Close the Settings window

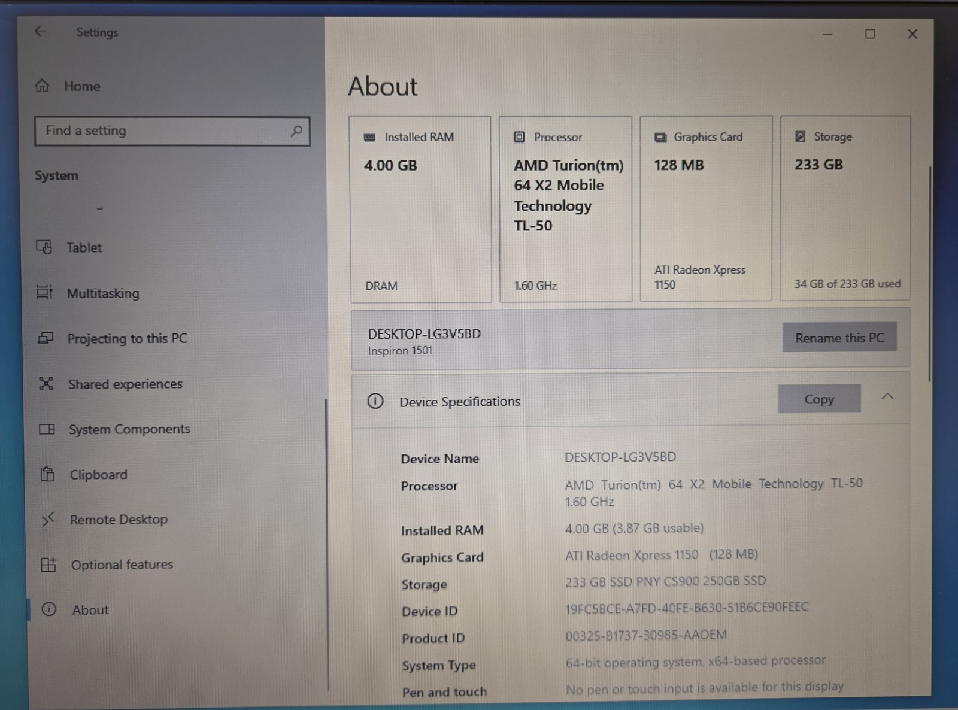[x=912, y=34]
